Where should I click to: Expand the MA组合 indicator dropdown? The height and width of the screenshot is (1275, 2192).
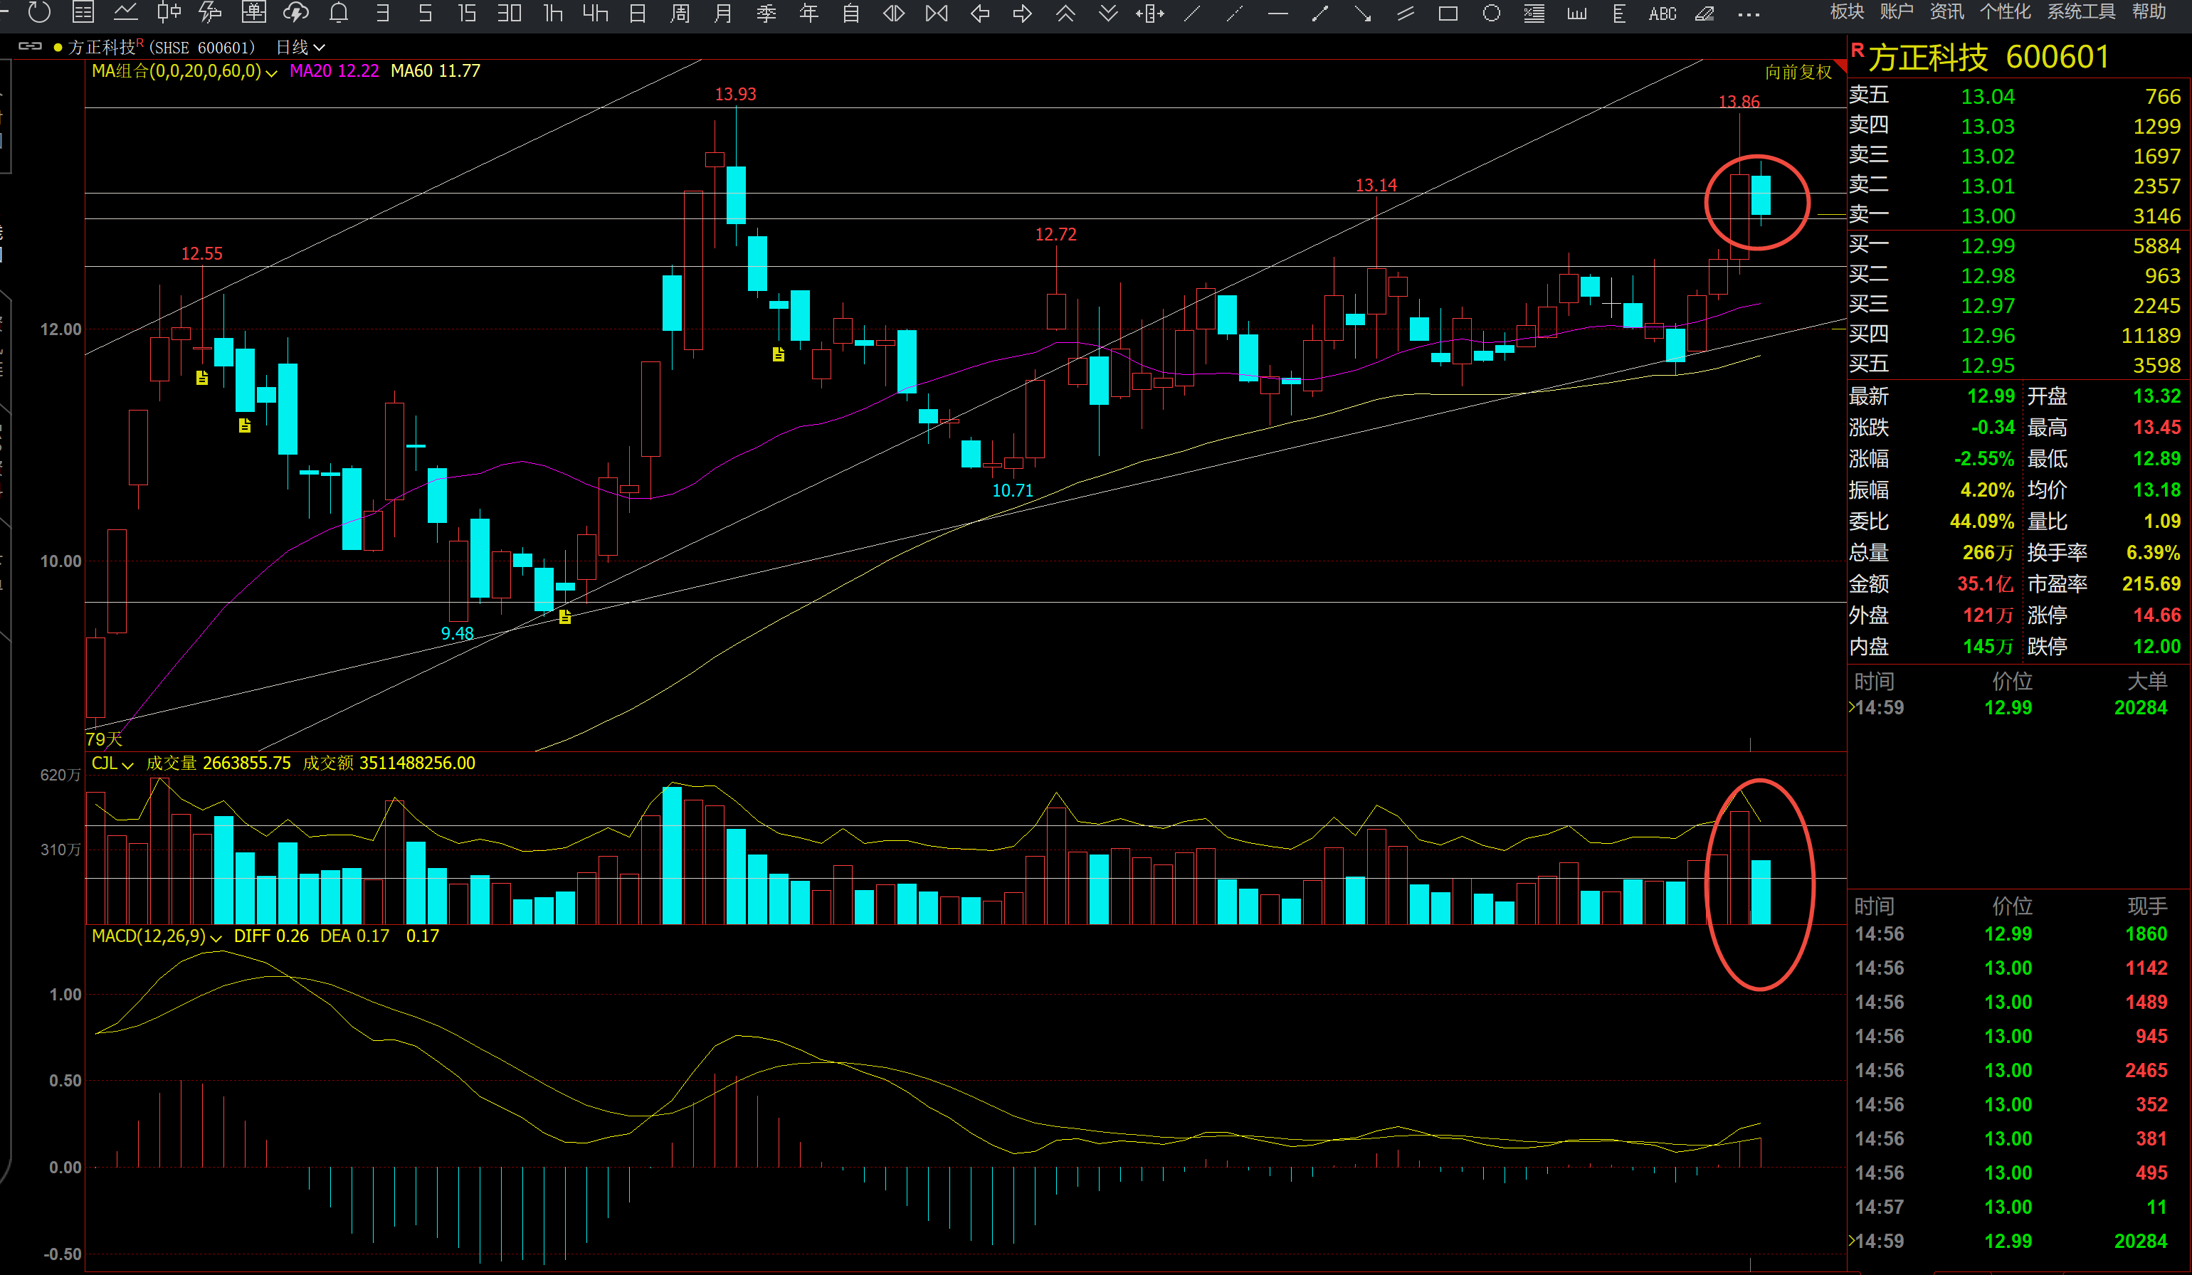point(184,71)
